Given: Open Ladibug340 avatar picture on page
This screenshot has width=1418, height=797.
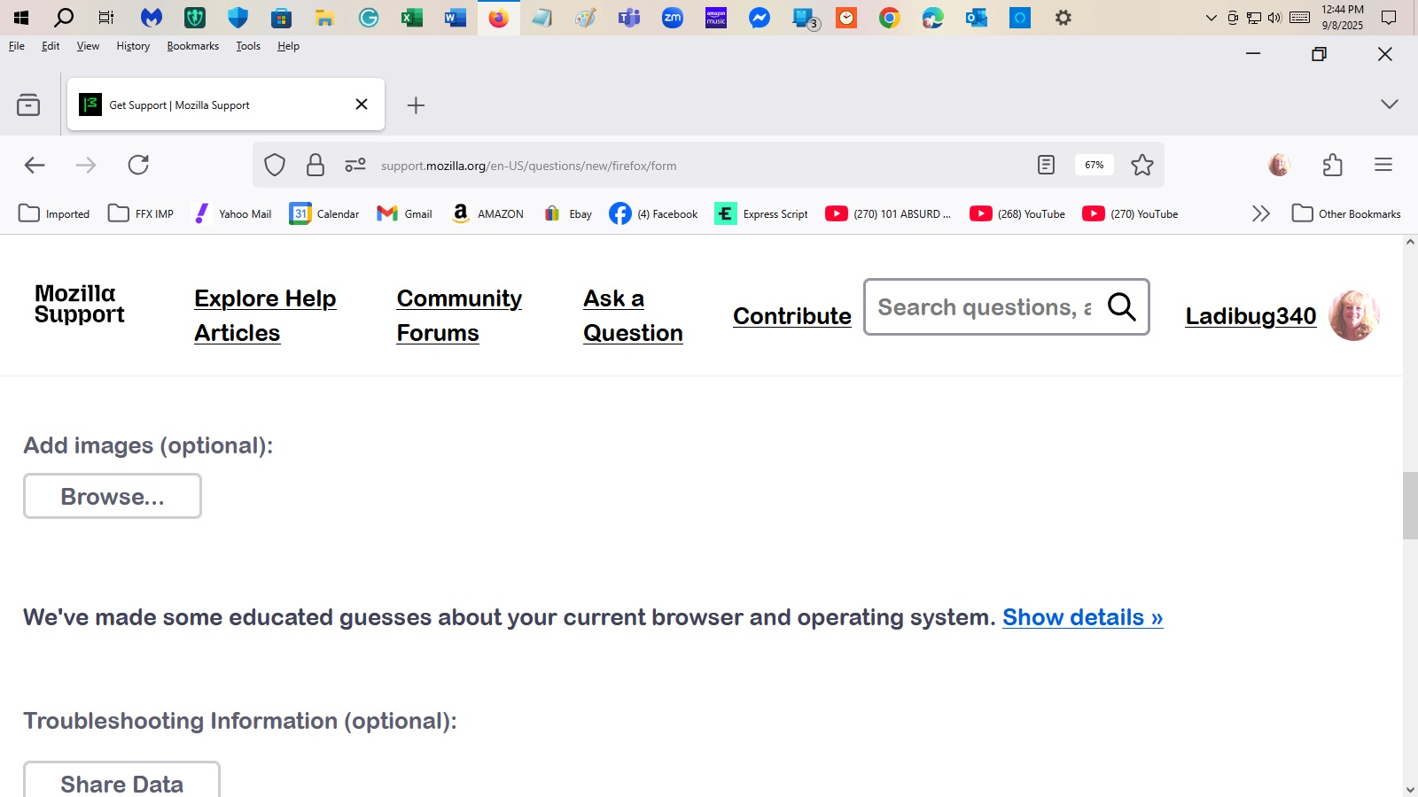Looking at the screenshot, I should click(x=1353, y=315).
